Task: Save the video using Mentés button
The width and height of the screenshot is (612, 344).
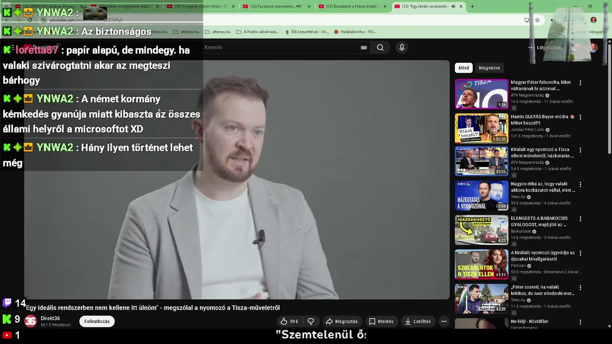Action: [x=381, y=322]
